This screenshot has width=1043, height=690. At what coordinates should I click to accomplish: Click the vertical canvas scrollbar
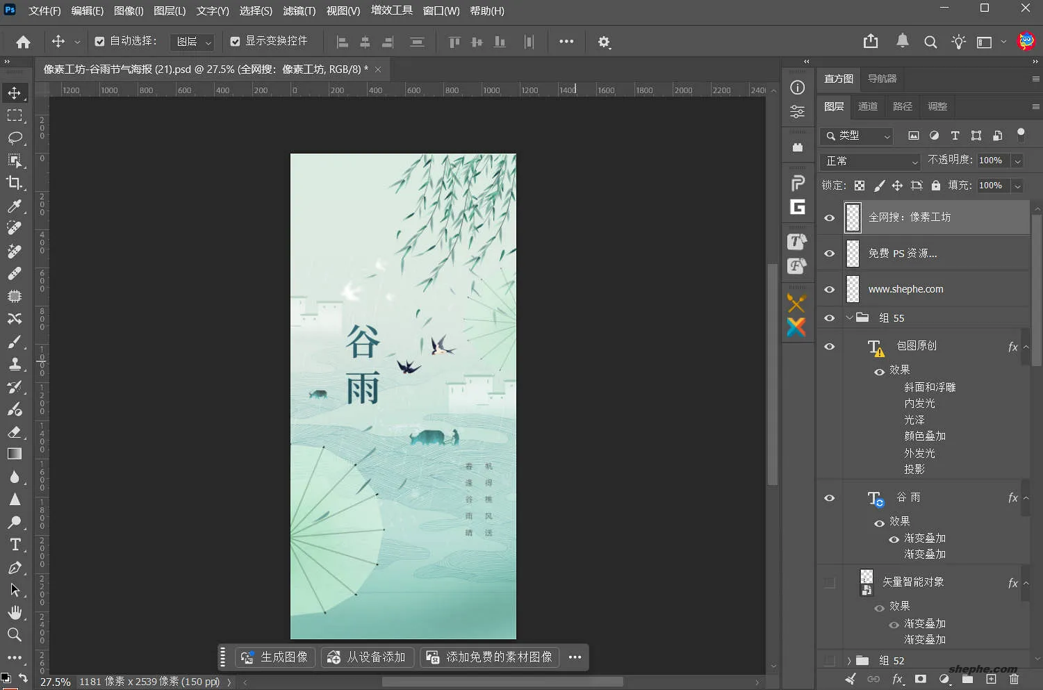[x=773, y=375]
